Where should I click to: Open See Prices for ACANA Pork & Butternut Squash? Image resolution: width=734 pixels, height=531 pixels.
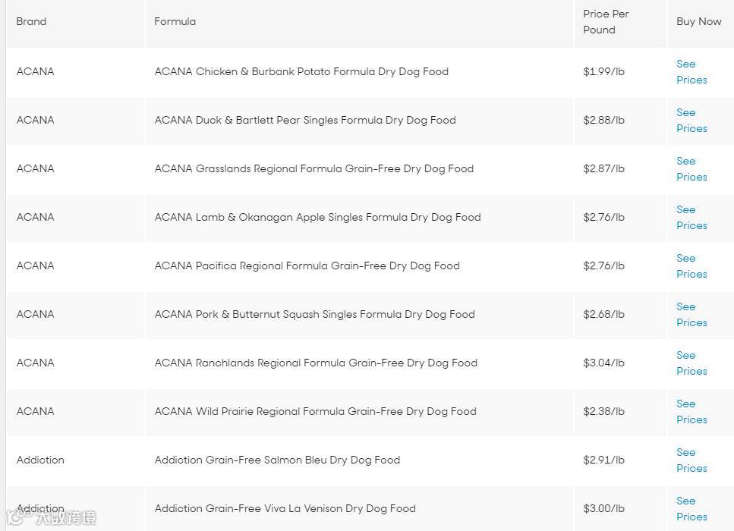[x=691, y=314]
